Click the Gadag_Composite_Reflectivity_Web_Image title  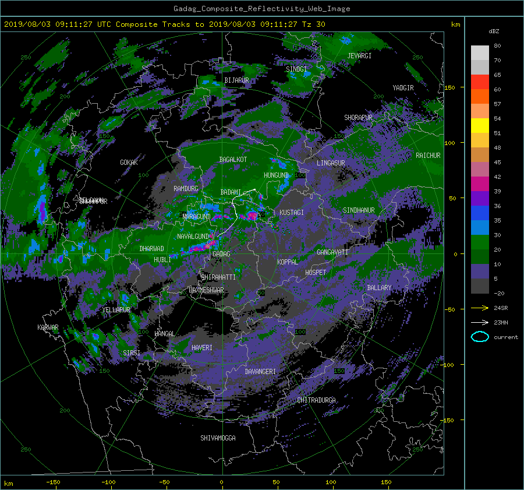point(261,9)
